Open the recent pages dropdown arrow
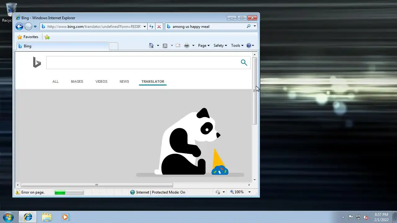Viewport: 397px width, 223px height. pos(35,27)
